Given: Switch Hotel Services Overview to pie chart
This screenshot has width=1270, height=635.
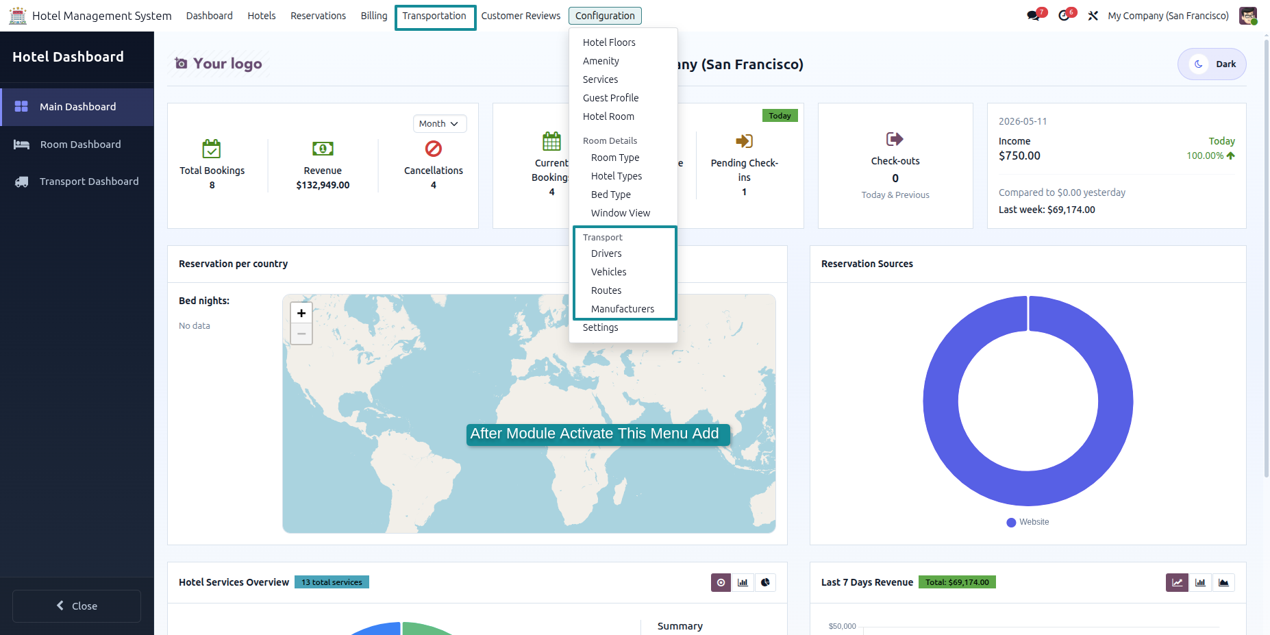Looking at the screenshot, I should click(765, 582).
